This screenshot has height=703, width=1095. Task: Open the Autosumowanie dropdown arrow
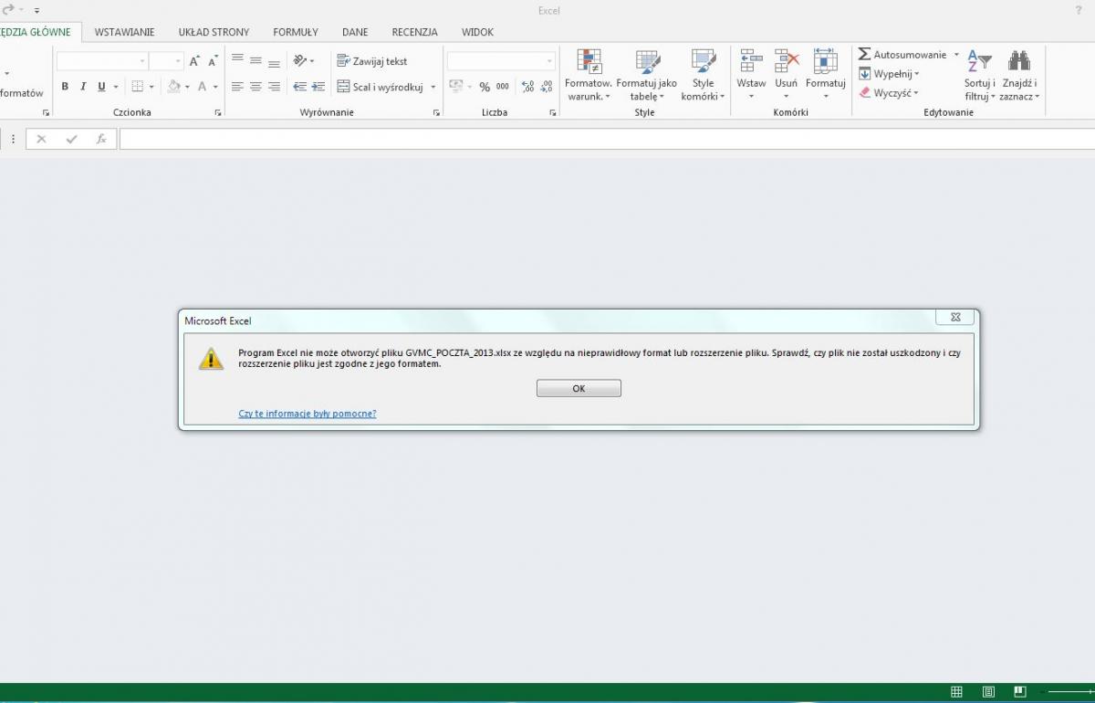pyautogui.click(x=957, y=55)
